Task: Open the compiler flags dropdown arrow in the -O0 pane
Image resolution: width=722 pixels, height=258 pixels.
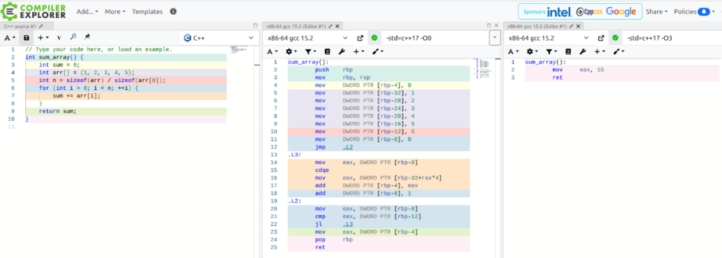Action: [495, 38]
